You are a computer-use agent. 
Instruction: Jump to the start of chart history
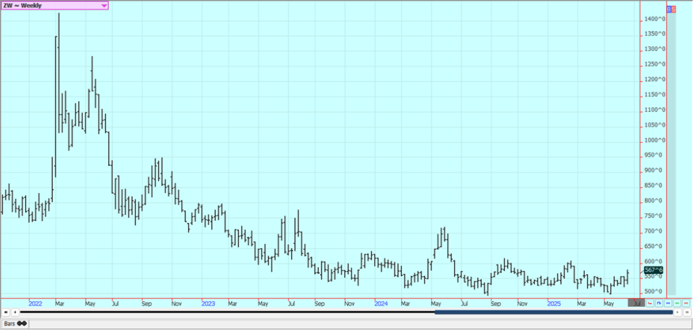click(5, 312)
